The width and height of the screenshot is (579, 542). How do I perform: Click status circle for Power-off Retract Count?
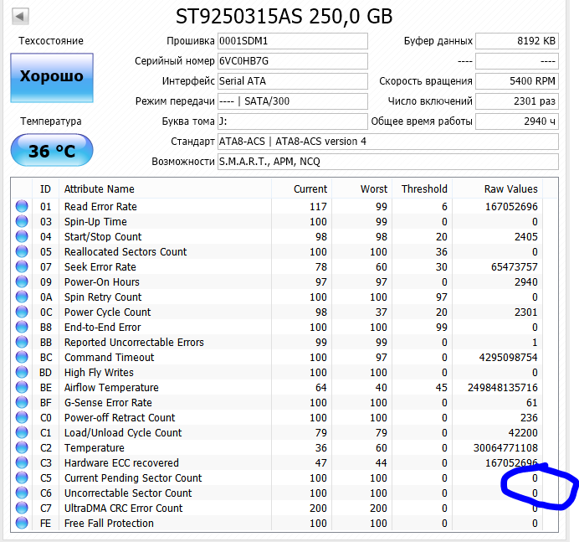(22, 417)
